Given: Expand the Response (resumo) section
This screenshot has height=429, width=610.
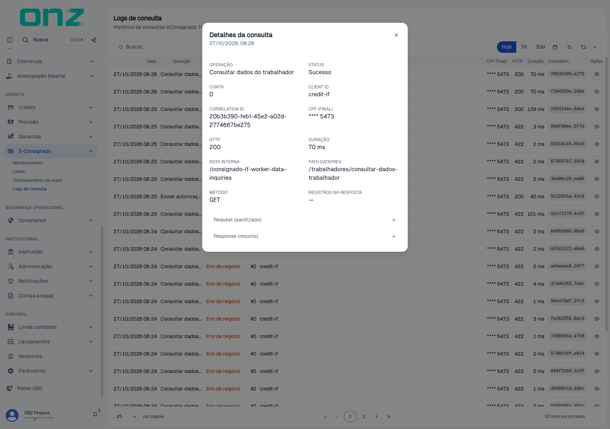Looking at the screenshot, I should [305, 236].
